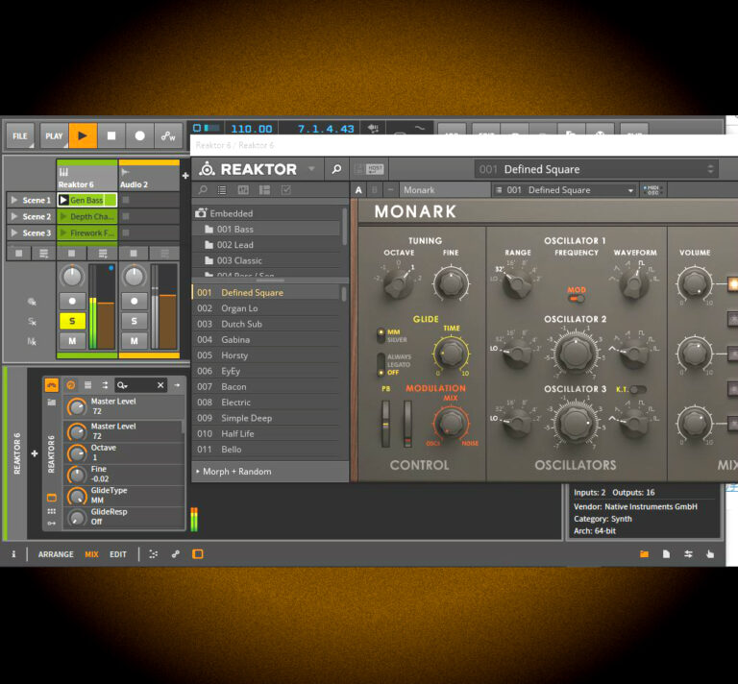Open the Monark 001 Defined Square dropdown
This screenshot has height=684, width=738.
565,190
